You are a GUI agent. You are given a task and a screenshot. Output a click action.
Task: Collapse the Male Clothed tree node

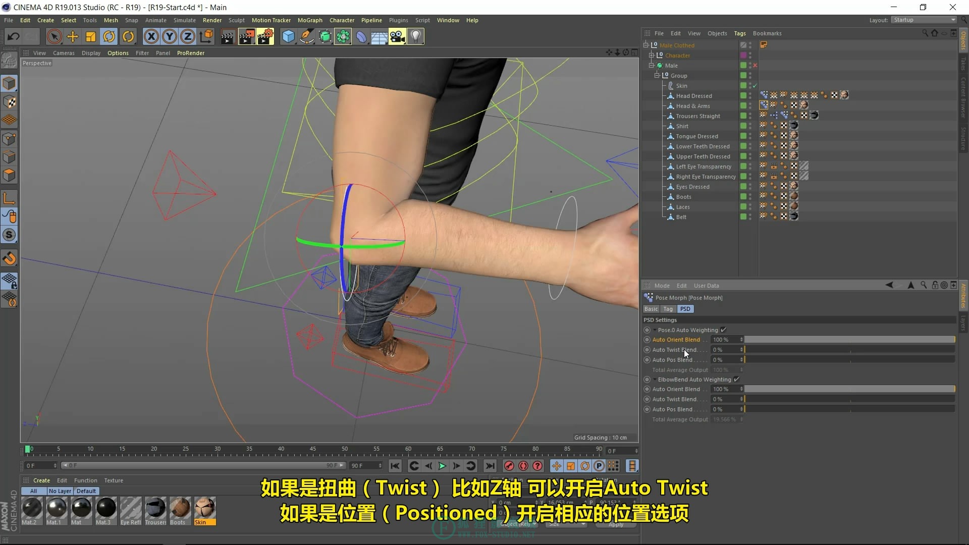[x=646, y=45]
